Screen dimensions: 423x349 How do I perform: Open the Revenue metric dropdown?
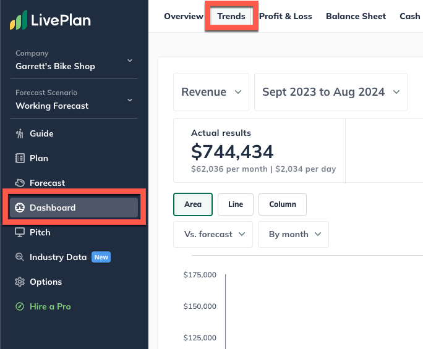pyautogui.click(x=211, y=92)
